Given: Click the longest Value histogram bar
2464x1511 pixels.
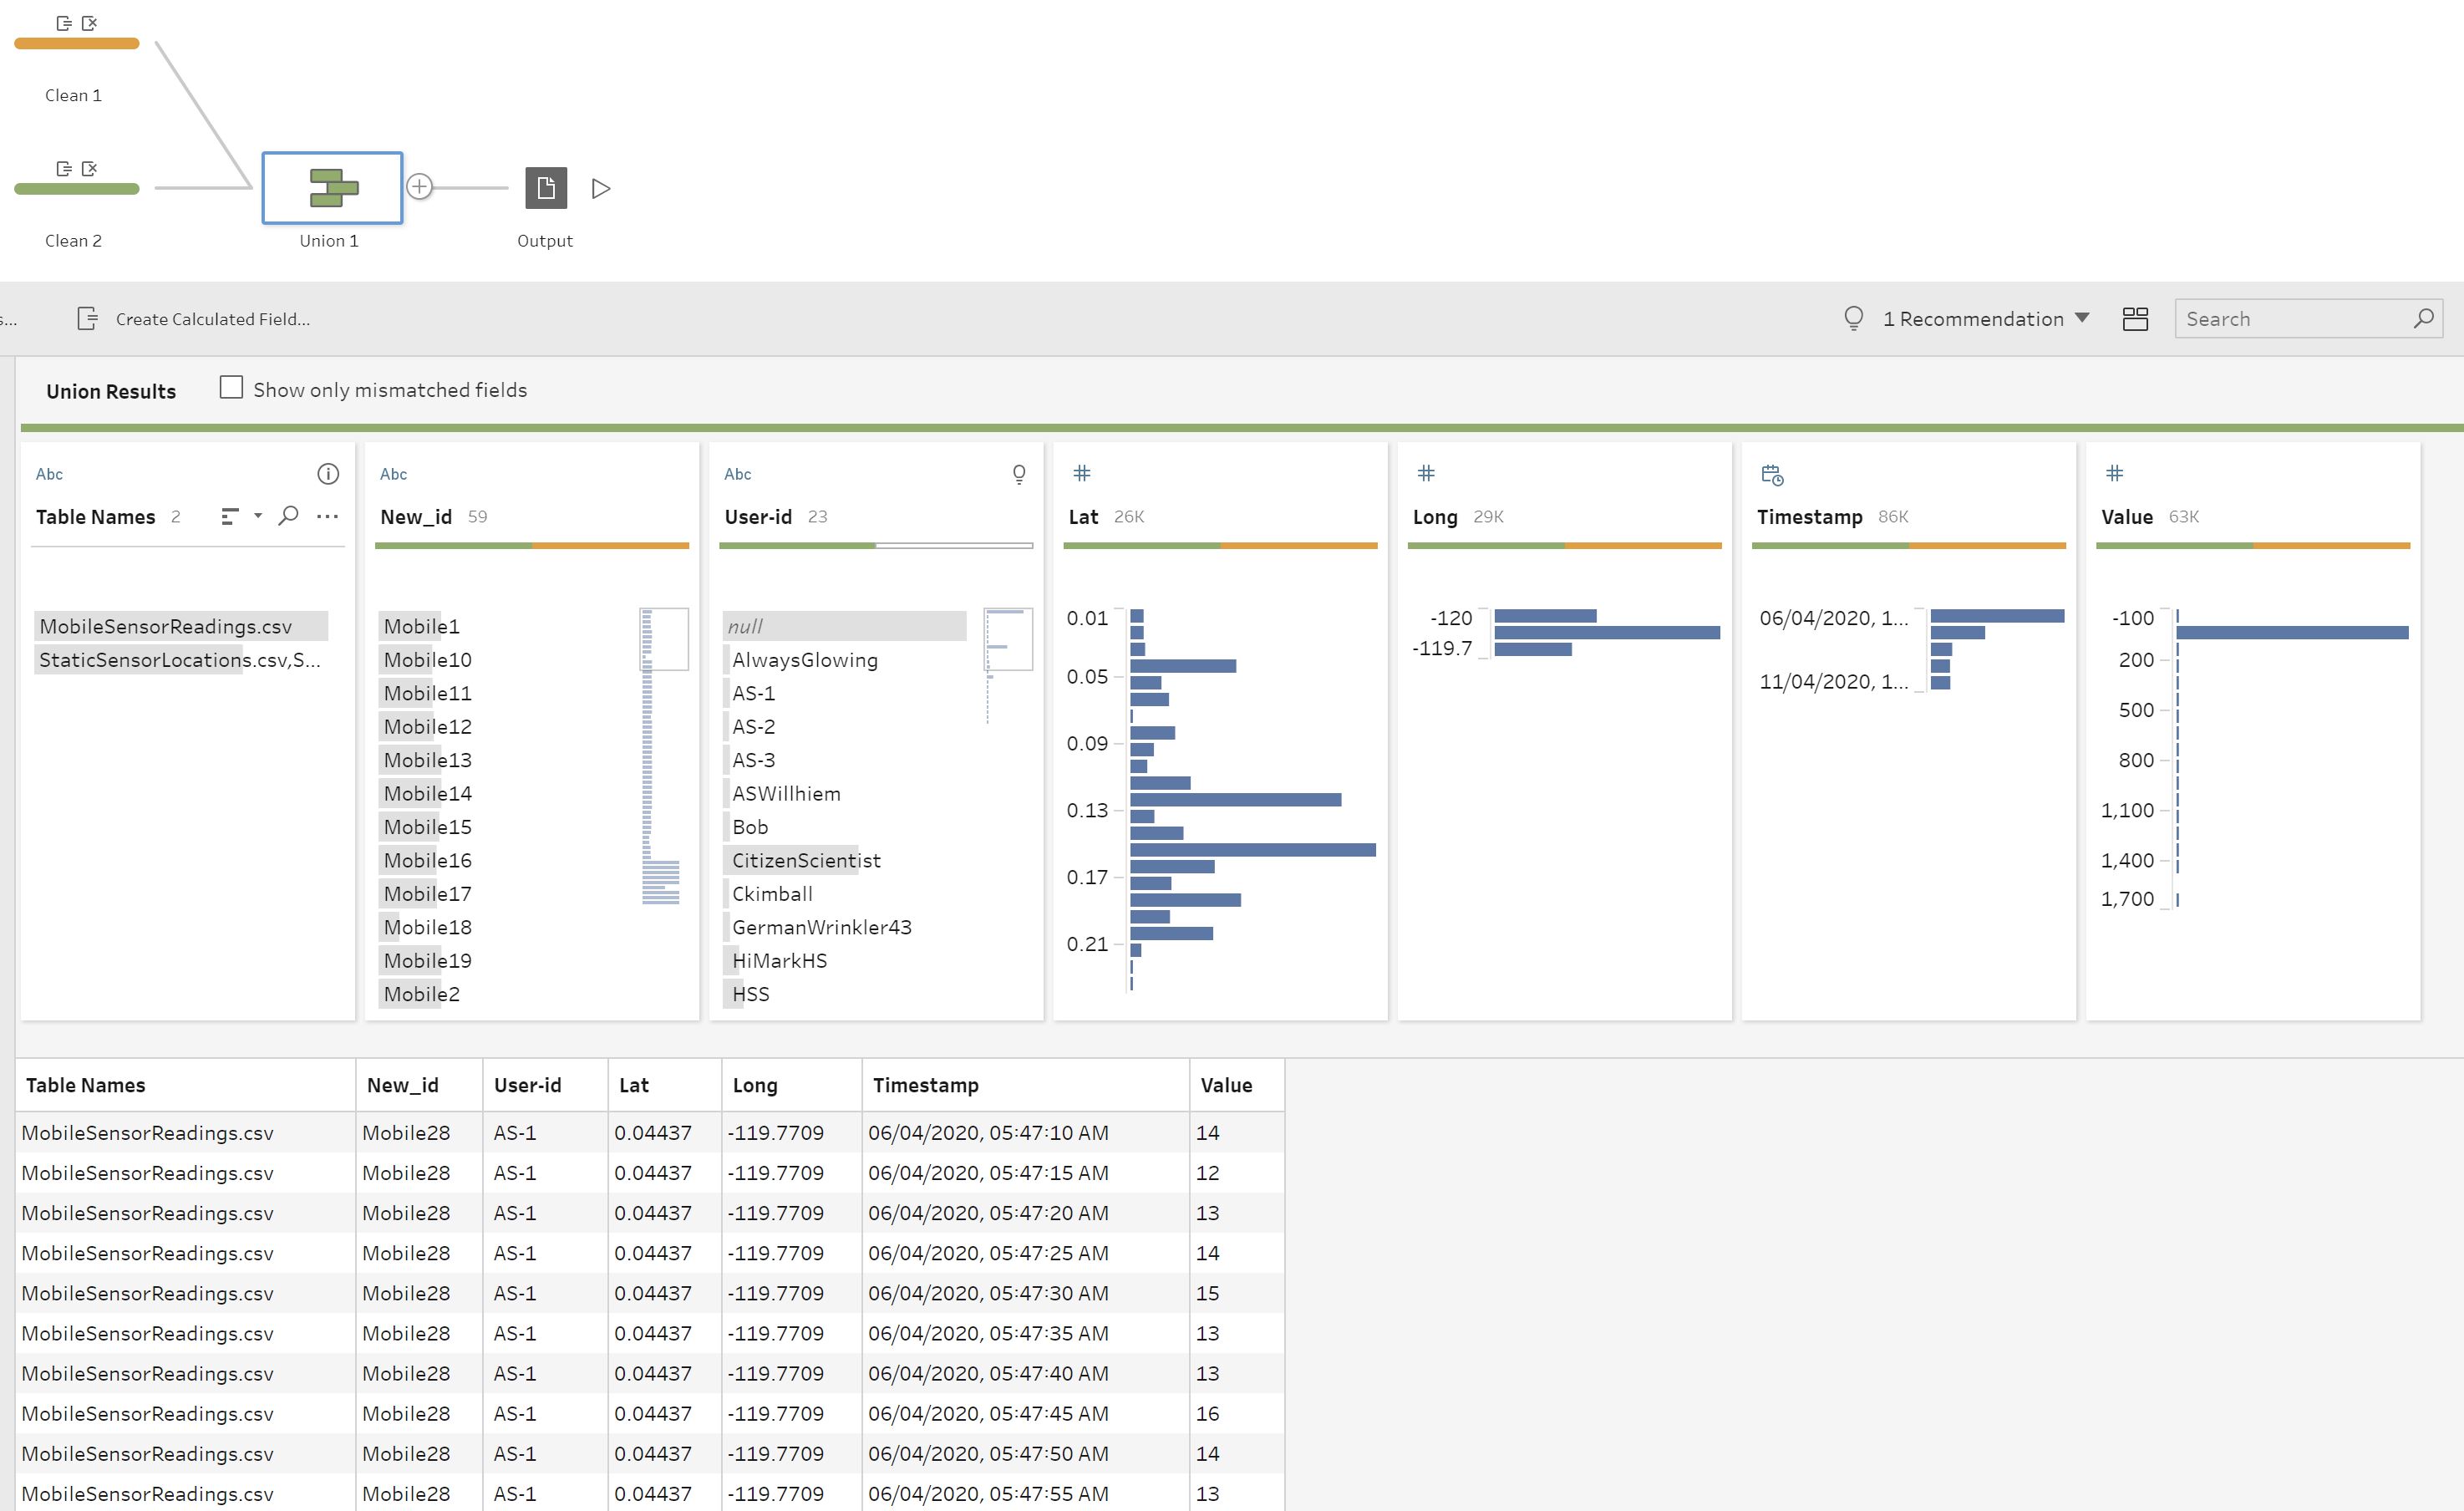Looking at the screenshot, I should click(x=2292, y=632).
